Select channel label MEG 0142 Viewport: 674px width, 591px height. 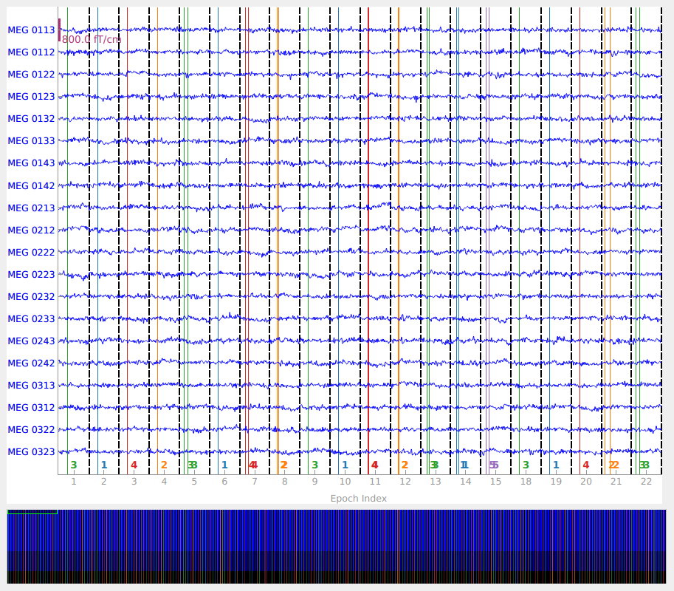(32, 186)
